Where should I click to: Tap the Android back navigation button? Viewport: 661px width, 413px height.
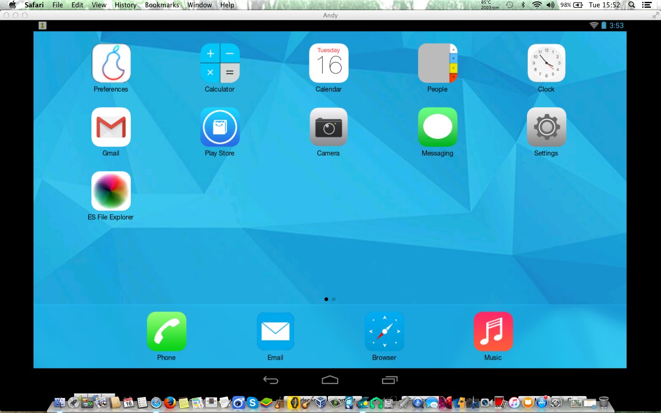(271, 380)
